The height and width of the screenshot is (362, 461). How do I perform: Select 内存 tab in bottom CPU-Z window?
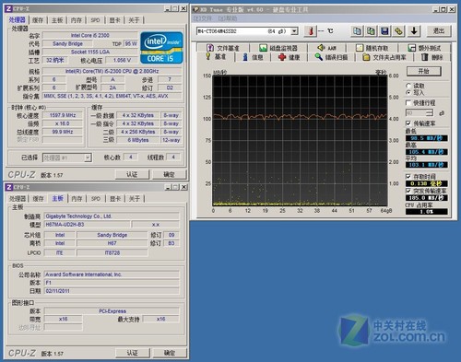click(x=77, y=199)
